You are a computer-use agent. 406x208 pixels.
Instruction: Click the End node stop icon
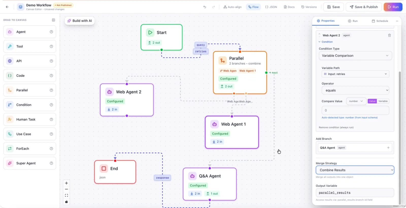point(104,168)
